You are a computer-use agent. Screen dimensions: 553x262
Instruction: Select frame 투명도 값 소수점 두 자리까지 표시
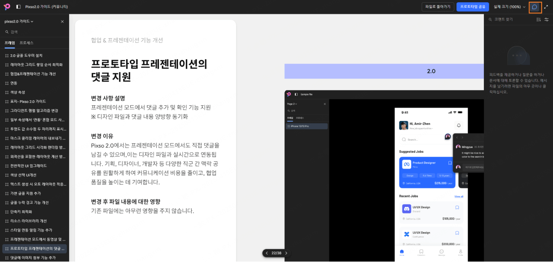coord(35,129)
